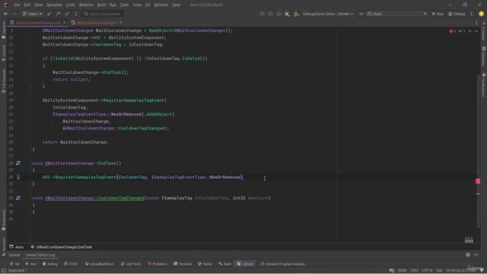Open the Build menu
This screenshot has height=274, width=487.
101,5
